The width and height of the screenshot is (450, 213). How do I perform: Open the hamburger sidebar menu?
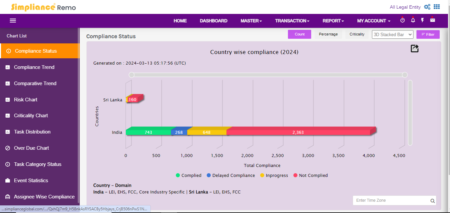click(13, 21)
